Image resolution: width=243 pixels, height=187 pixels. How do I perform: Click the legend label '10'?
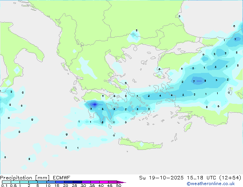[x=48, y=185]
